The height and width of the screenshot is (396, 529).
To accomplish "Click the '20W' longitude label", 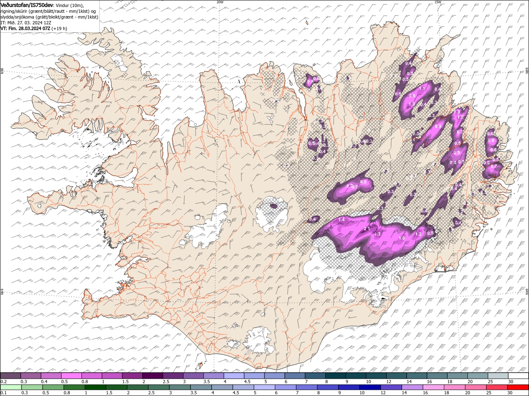I will tap(220, 2).
